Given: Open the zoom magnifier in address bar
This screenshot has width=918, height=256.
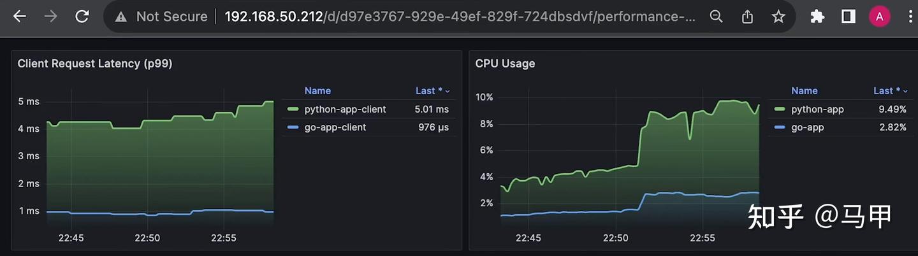Looking at the screenshot, I should coord(717,17).
